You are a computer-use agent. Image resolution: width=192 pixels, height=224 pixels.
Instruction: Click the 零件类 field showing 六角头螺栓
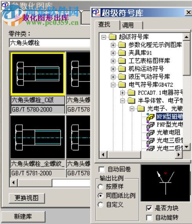[50, 43]
